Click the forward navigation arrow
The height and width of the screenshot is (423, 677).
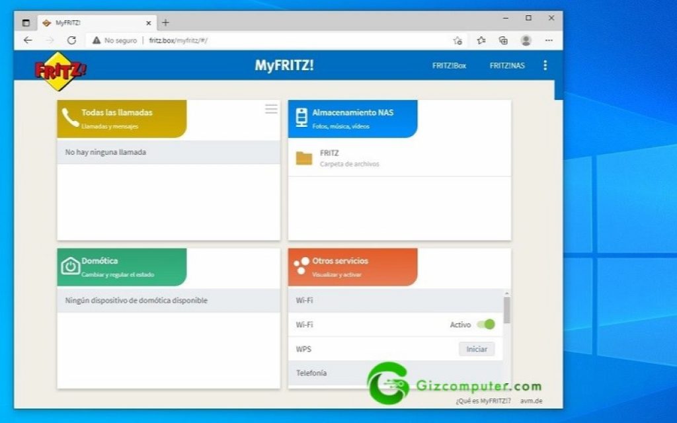tap(50, 40)
